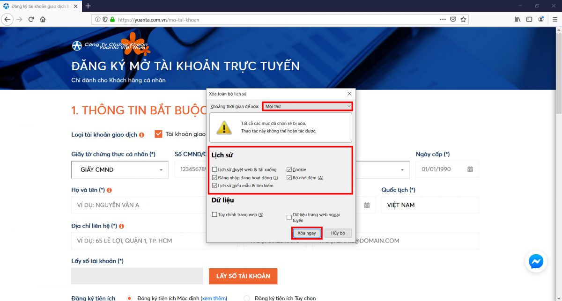This screenshot has width=562, height=301.
Task: Open the Library bookmarks icon
Action: [518, 19]
